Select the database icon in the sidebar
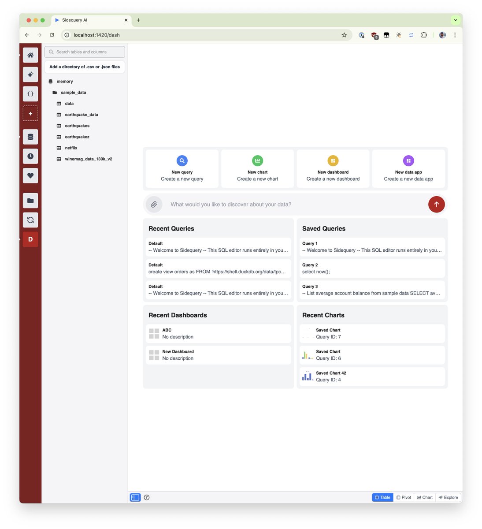 (30, 137)
